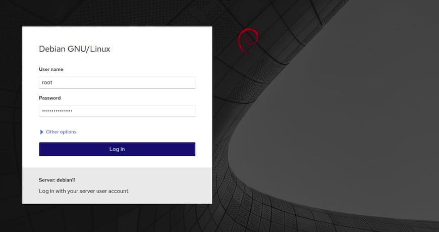The width and height of the screenshot is (439, 232).
Task: Focus the Password input field
Action: tap(117, 111)
